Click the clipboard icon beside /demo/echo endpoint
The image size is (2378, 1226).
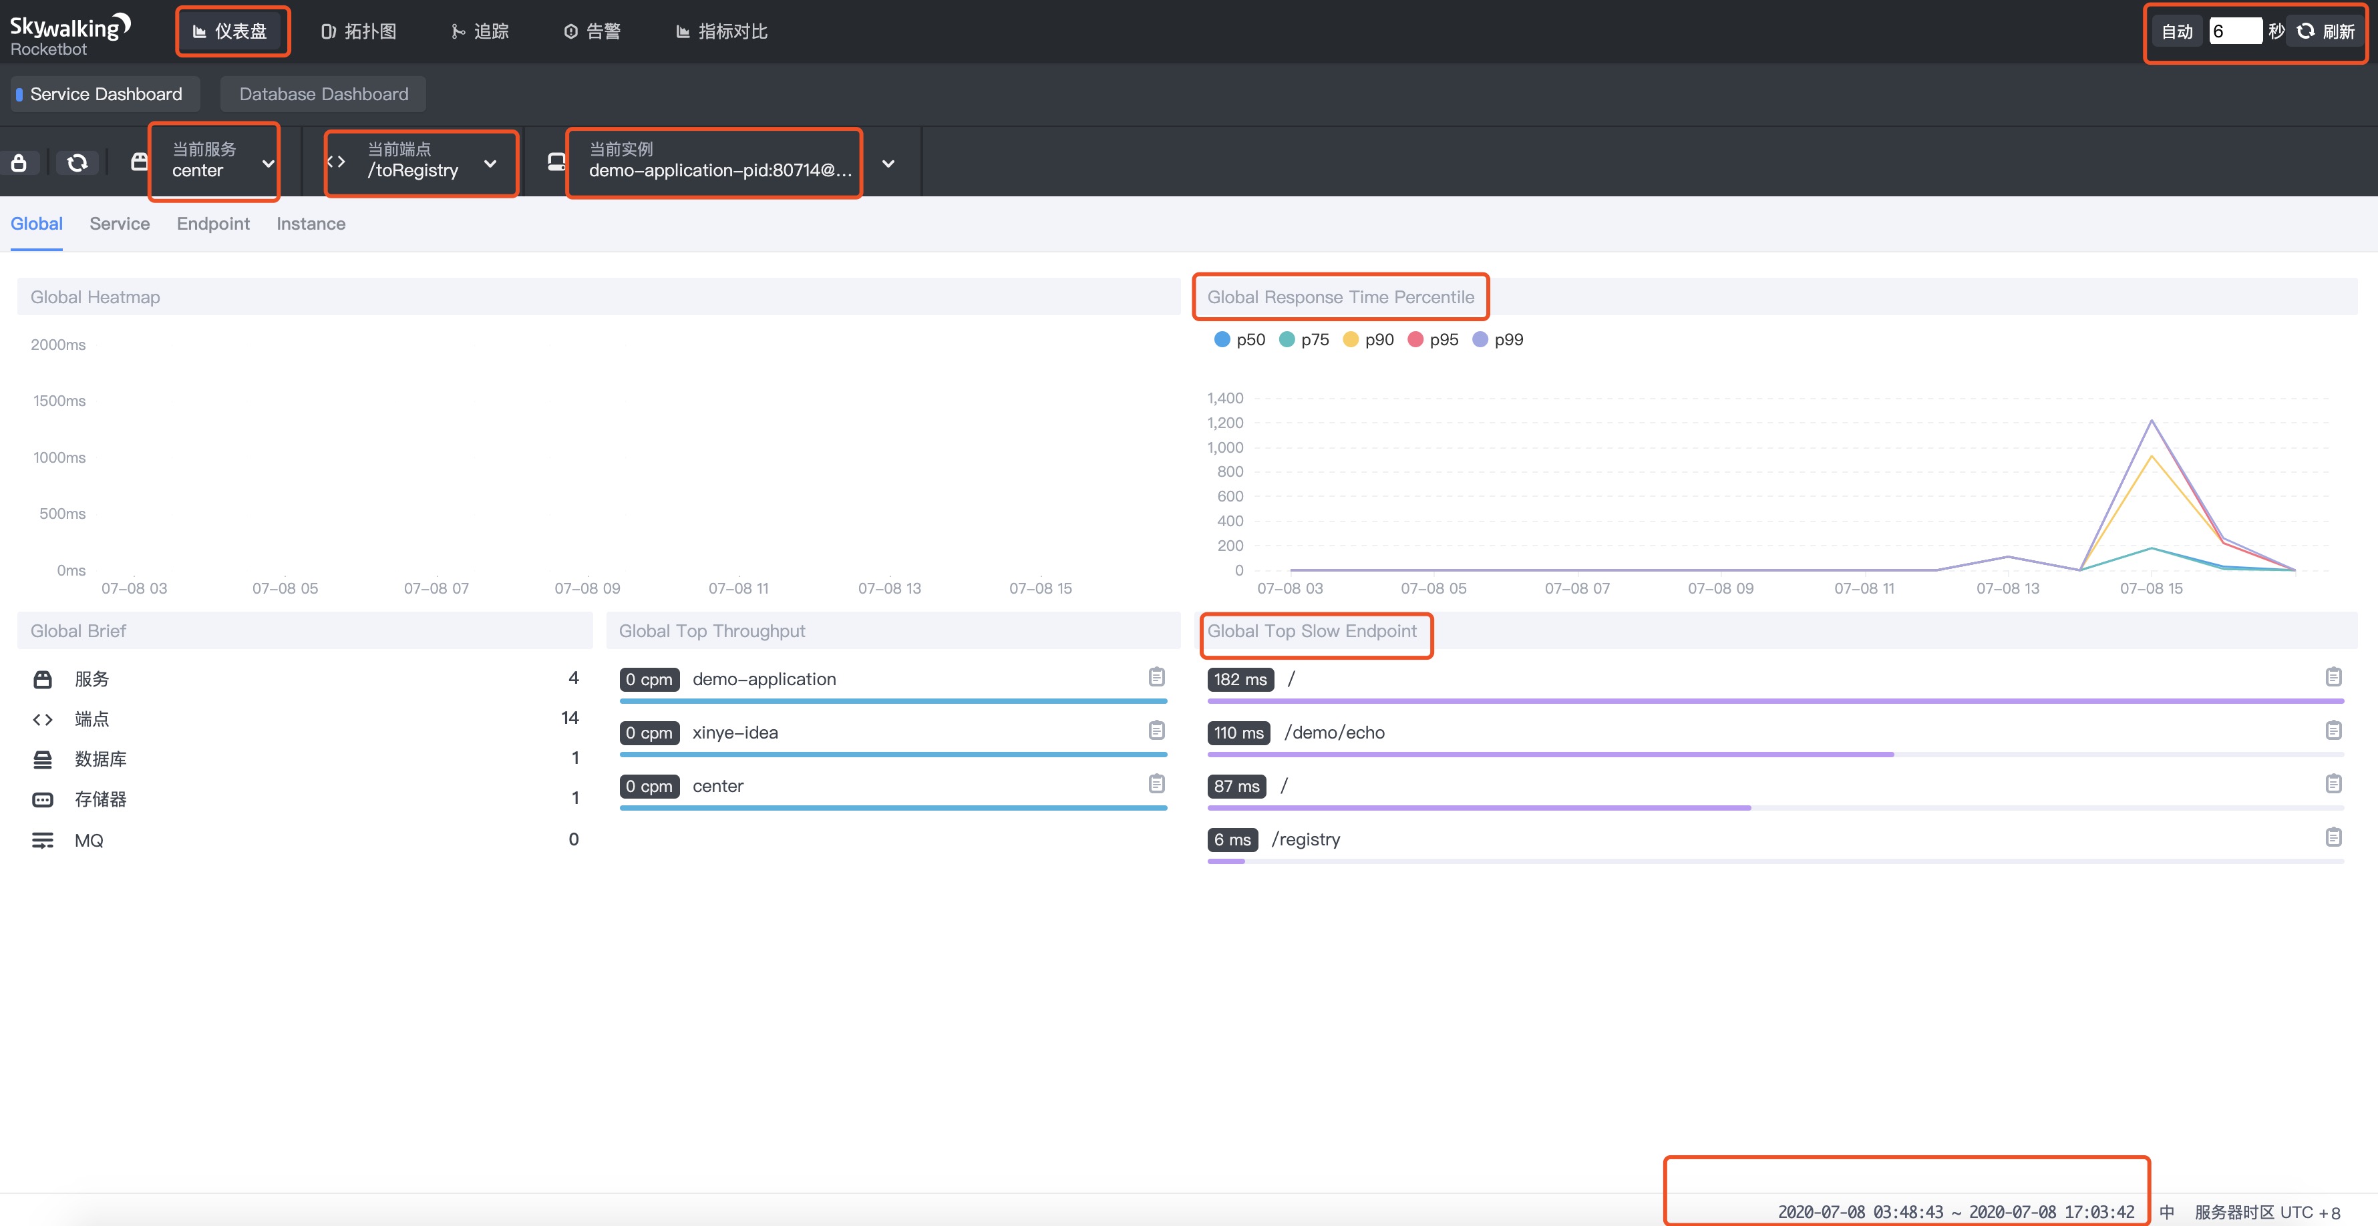click(2333, 731)
